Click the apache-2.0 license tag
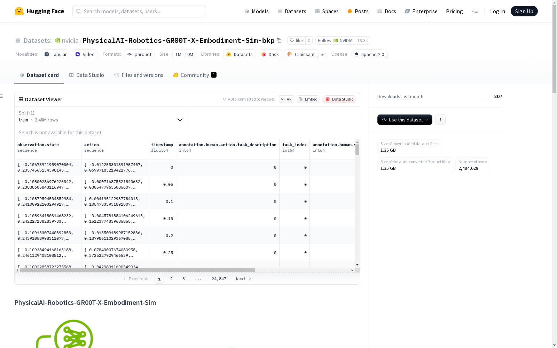The image size is (557, 348). tap(369, 54)
